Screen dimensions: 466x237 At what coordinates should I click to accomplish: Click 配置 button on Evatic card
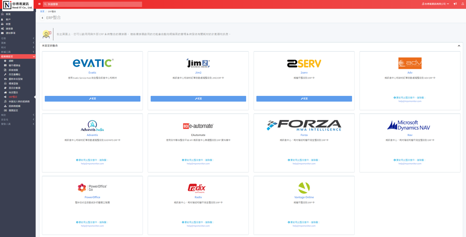92,99
